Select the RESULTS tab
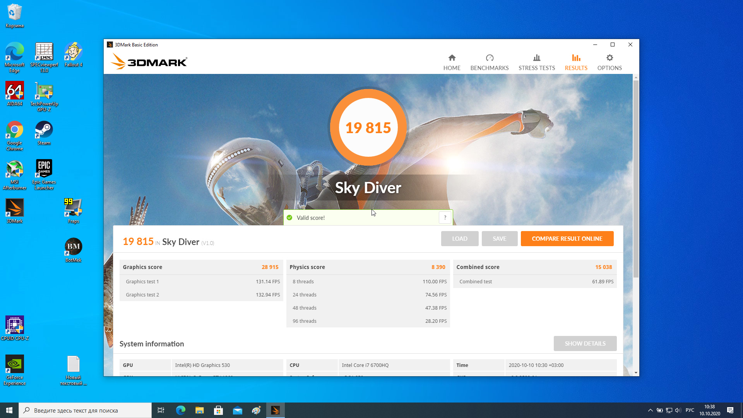Viewport: 743px width, 418px height. [x=576, y=63]
